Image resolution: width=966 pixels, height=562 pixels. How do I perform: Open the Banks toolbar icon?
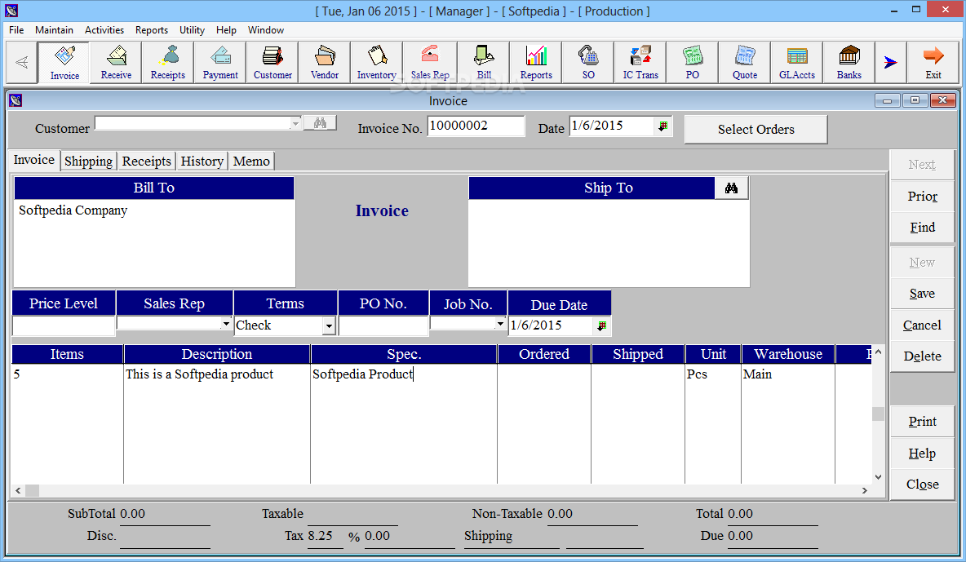pyautogui.click(x=849, y=62)
